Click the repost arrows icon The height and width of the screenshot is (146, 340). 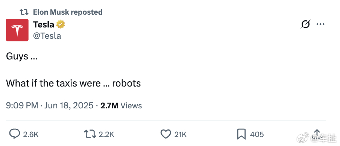(90, 134)
